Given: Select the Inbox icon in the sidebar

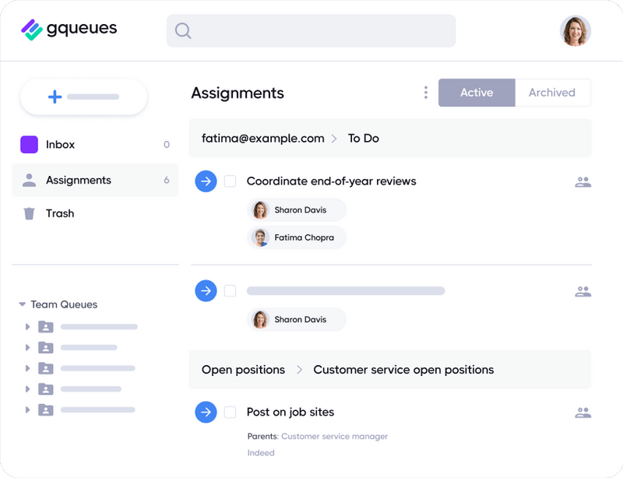Looking at the screenshot, I should [27, 144].
